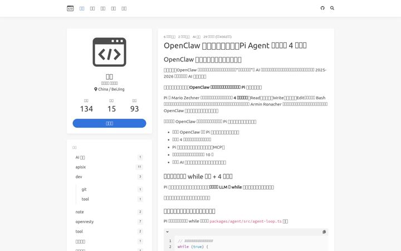Screen dimensions: 401x251
Task: Collapse the code block with its chevron
Action: (167, 232)
